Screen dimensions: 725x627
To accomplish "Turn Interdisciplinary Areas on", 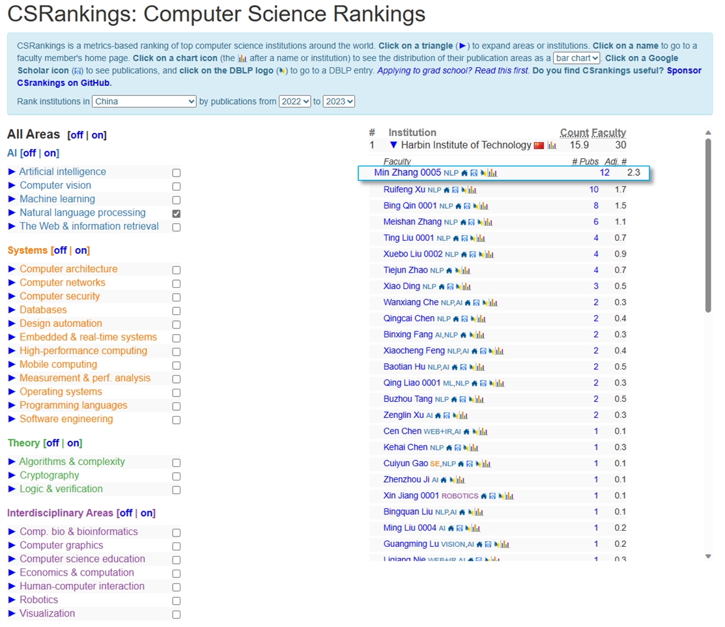I will click(147, 513).
